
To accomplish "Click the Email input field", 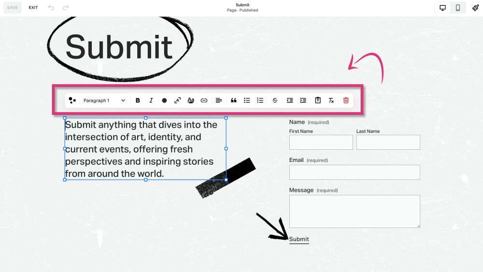I will coord(355,172).
